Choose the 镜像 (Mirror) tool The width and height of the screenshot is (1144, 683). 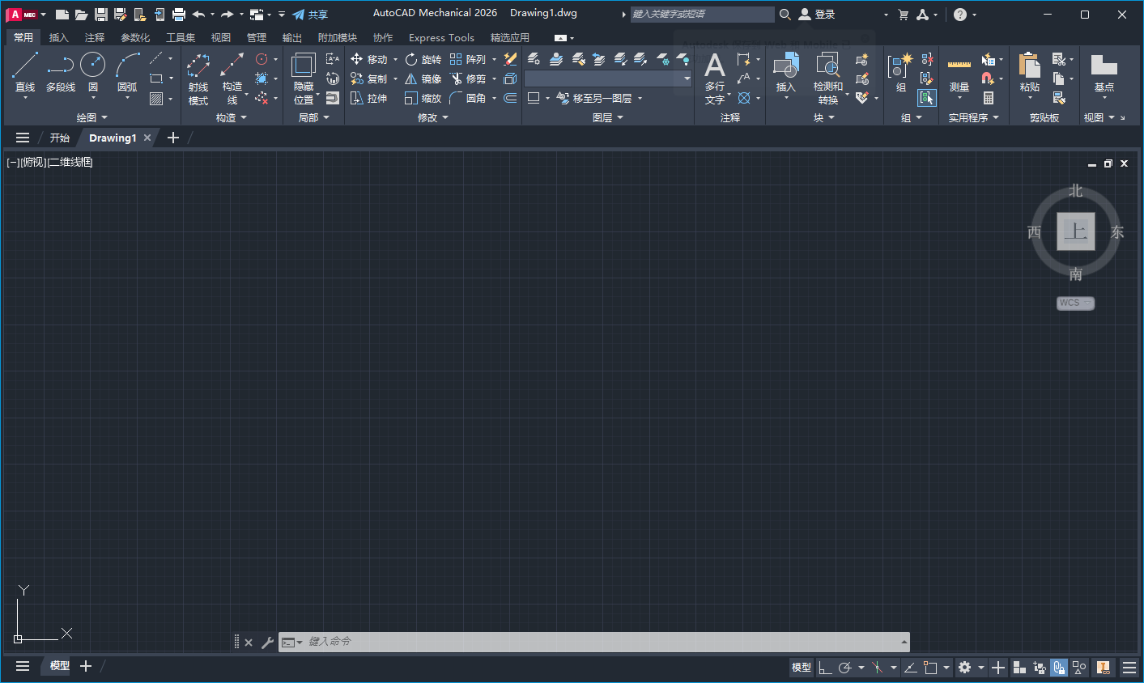[x=423, y=78]
